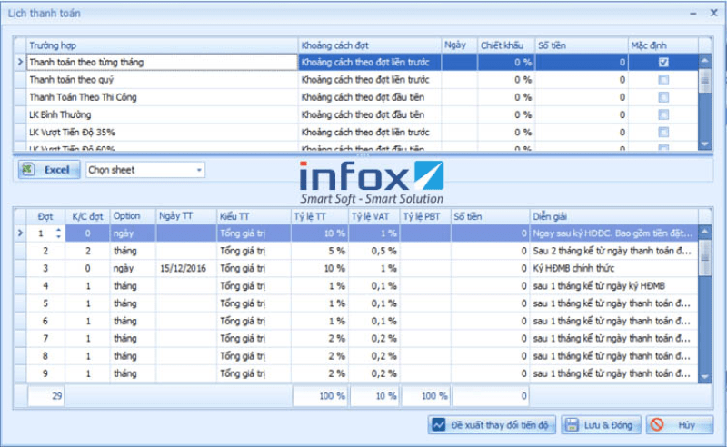Open the Chọn sheet dropdown

(199, 170)
